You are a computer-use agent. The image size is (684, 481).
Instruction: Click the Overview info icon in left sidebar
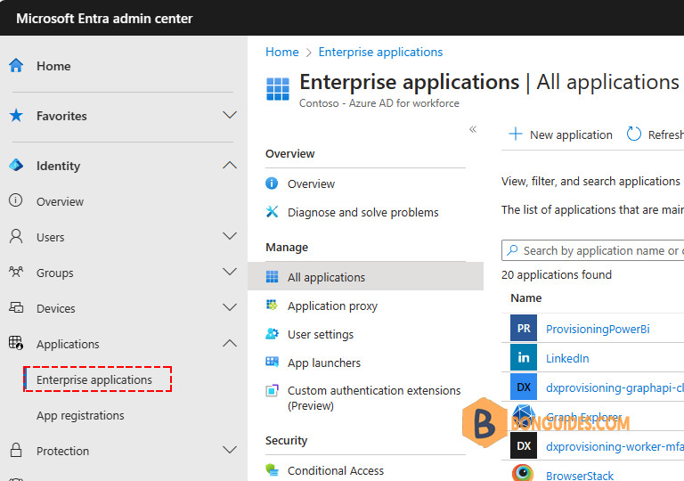coord(16,200)
